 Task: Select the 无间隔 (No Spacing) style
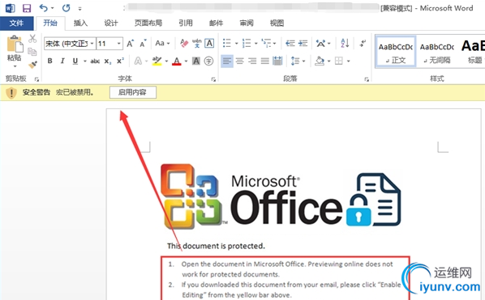tap(437, 52)
